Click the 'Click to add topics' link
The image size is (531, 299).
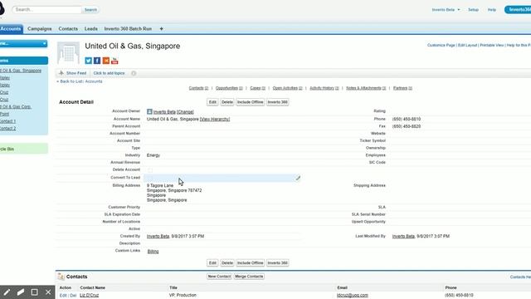tap(109, 73)
